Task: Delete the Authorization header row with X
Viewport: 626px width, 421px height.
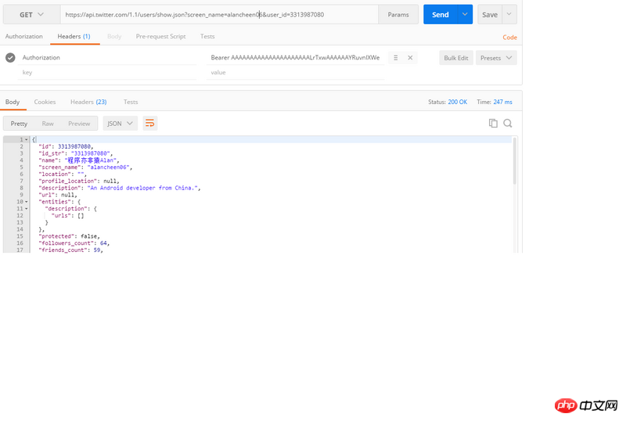Action: coord(410,58)
